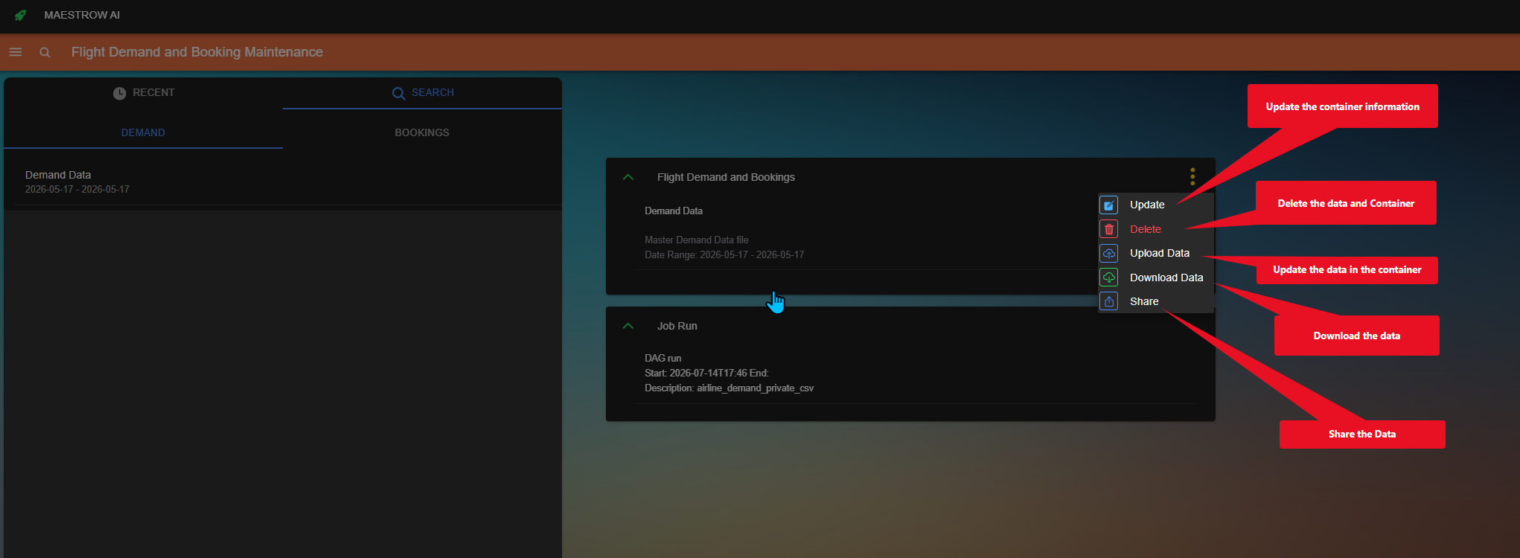This screenshot has height=558, width=1520.
Task: Switch to the SEARCH tab
Action: (x=422, y=93)
